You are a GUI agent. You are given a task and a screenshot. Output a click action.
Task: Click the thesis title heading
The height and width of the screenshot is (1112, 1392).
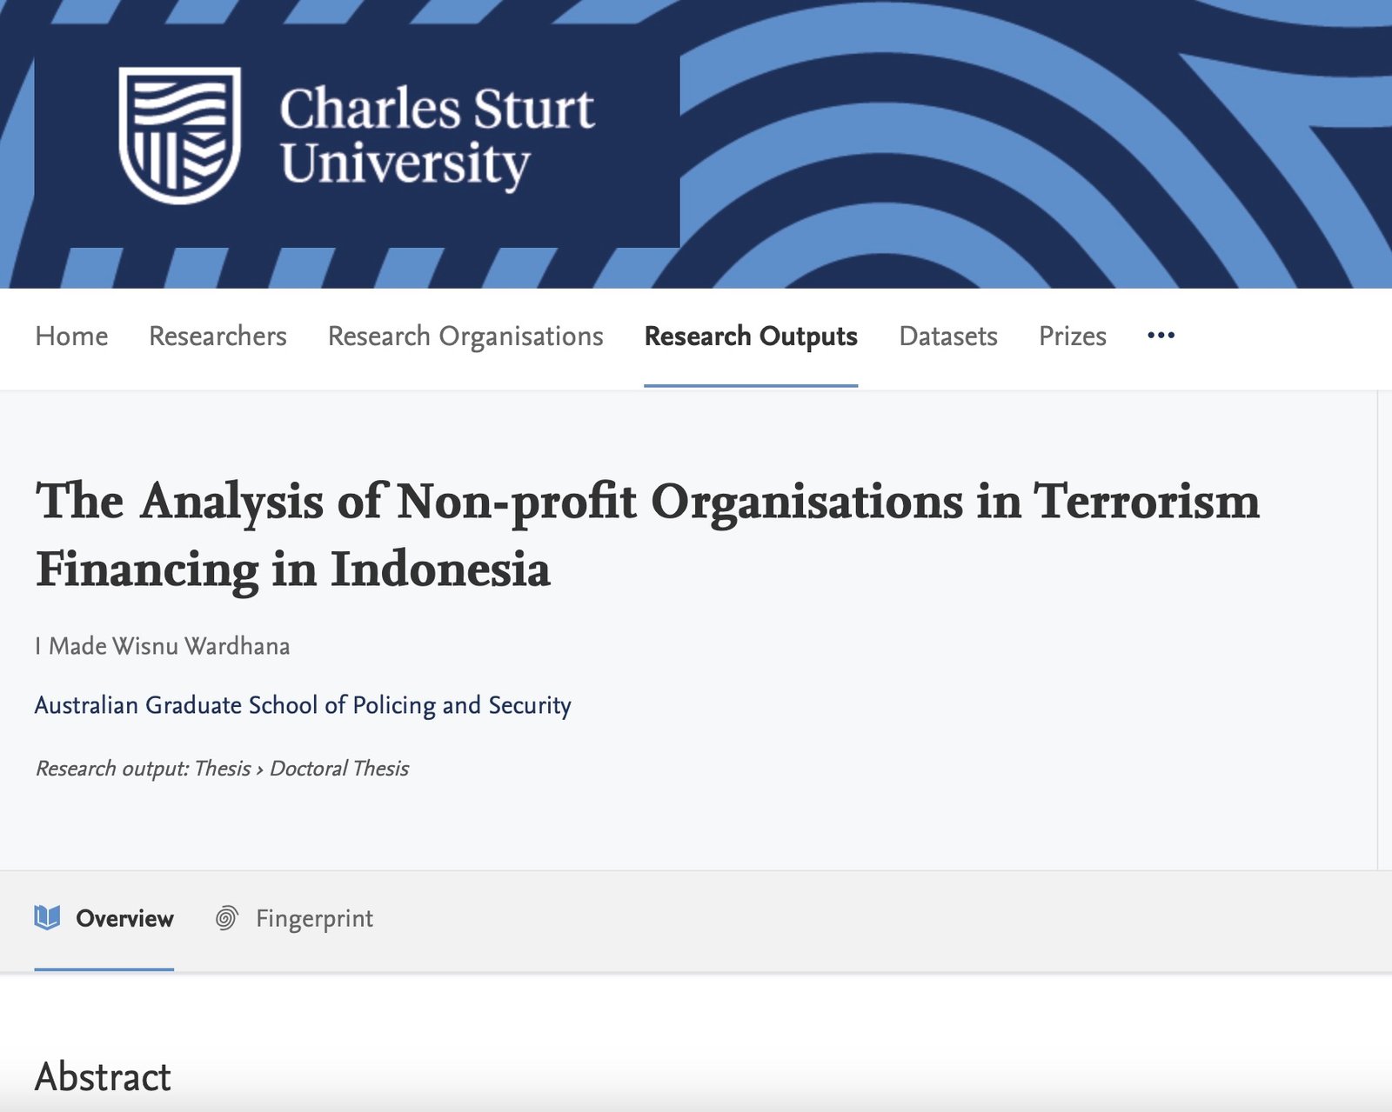coord(646,535)
